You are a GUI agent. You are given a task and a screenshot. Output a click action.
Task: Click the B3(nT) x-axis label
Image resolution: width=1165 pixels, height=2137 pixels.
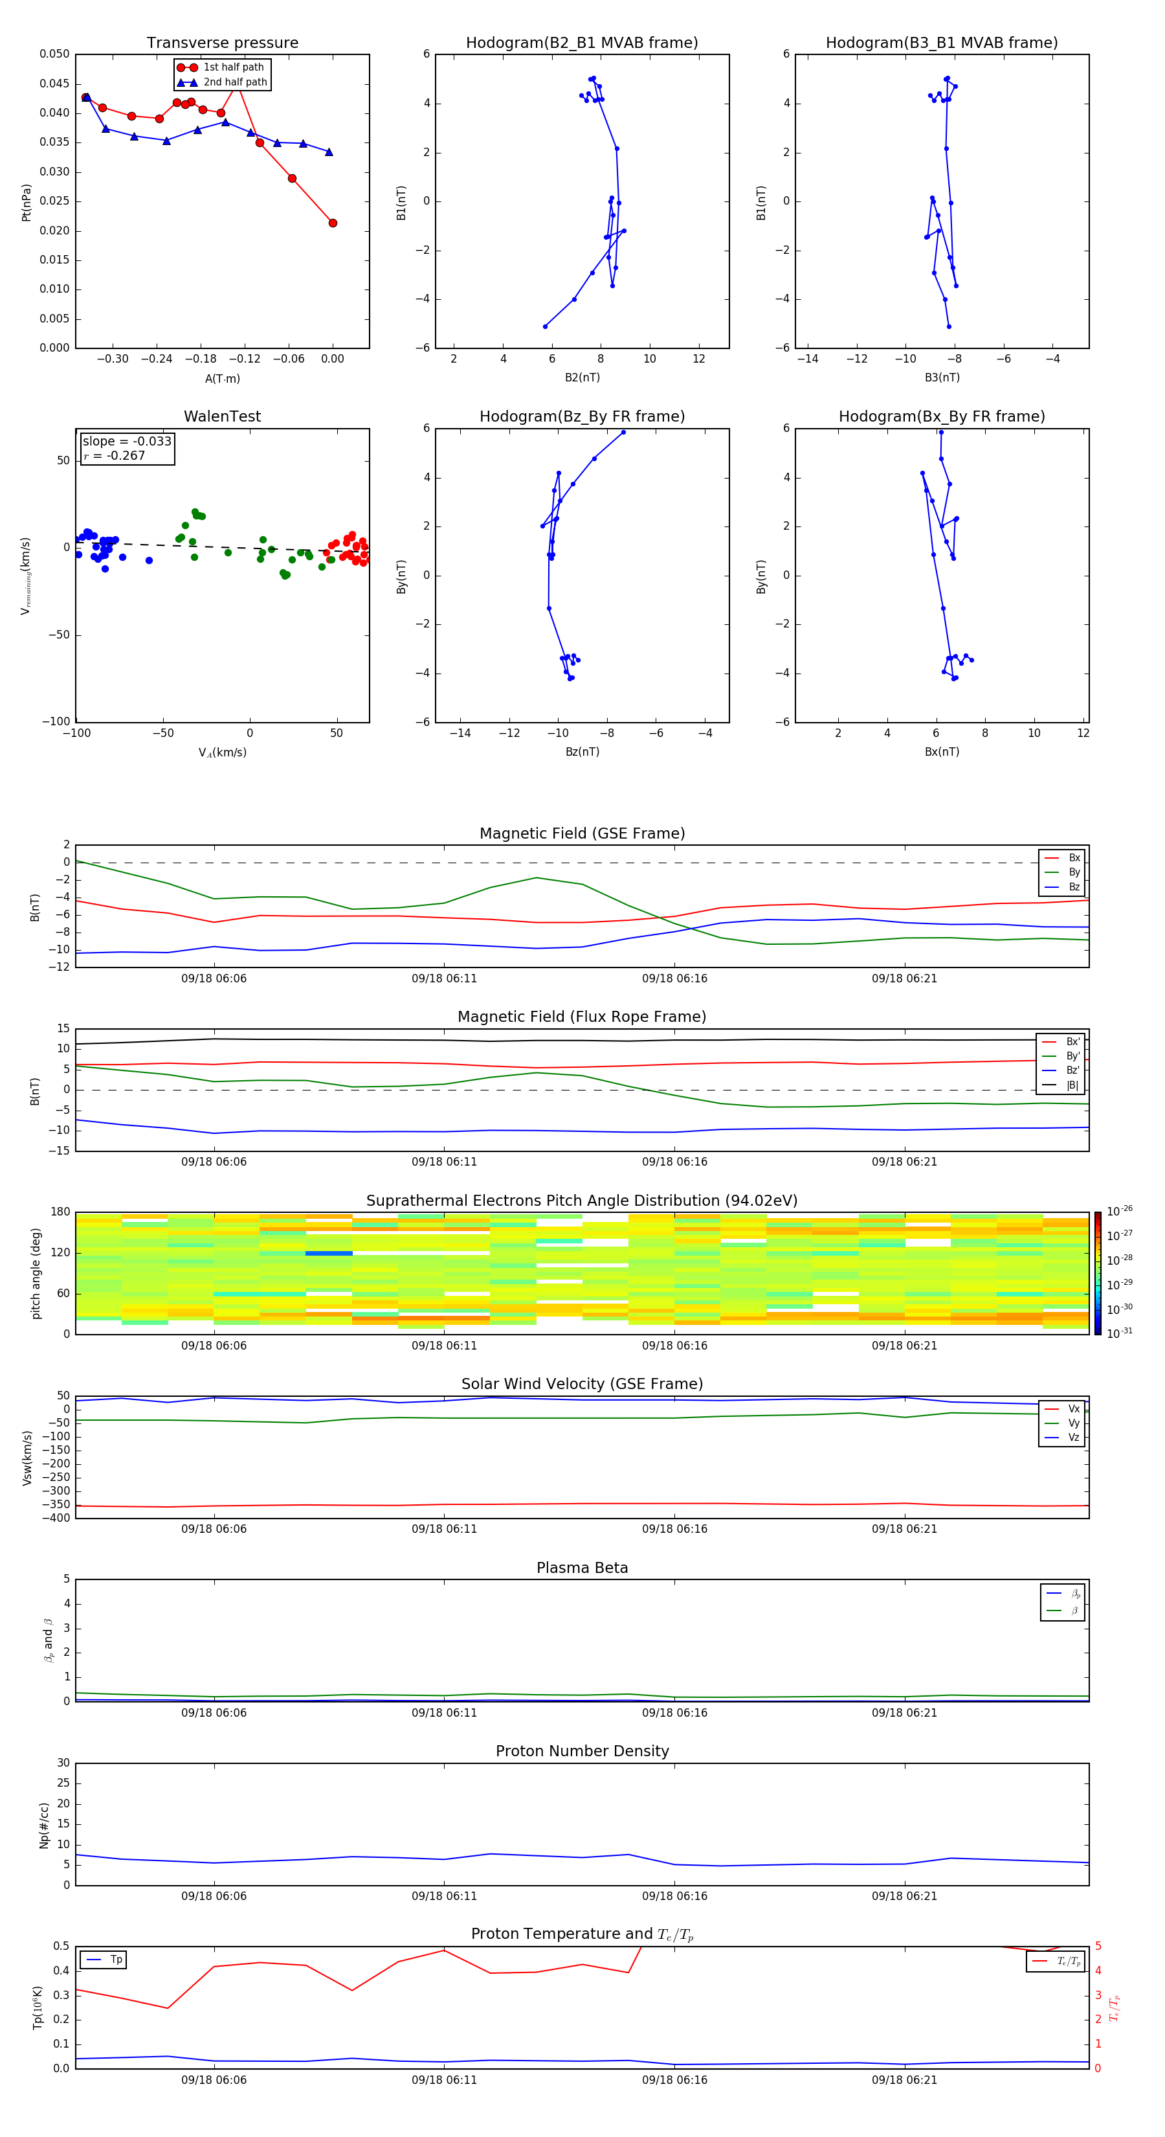pos(942,378)
